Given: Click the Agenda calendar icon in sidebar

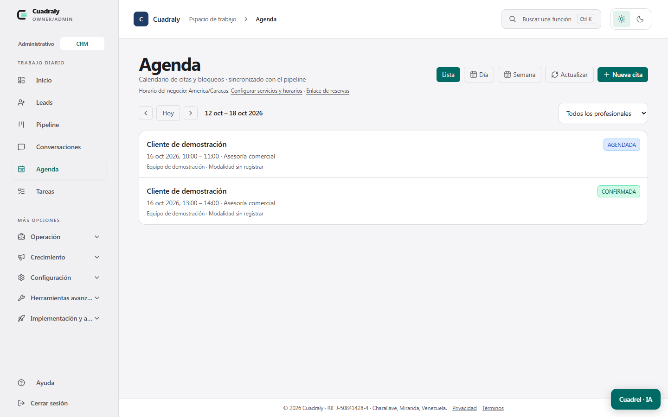Looking at the screenshot, I should pos(21,169).
